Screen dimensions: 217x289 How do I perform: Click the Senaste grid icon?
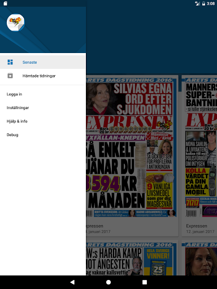point(10,62)
